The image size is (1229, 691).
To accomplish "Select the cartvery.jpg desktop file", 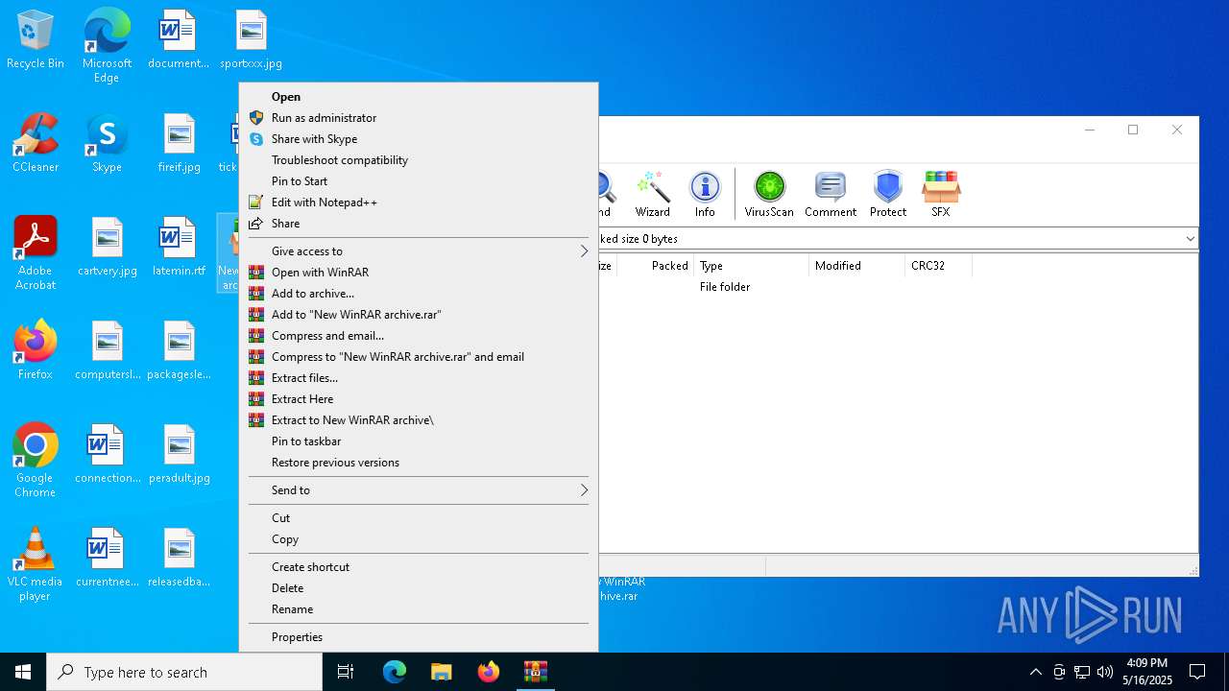I will tap(108, 248).
